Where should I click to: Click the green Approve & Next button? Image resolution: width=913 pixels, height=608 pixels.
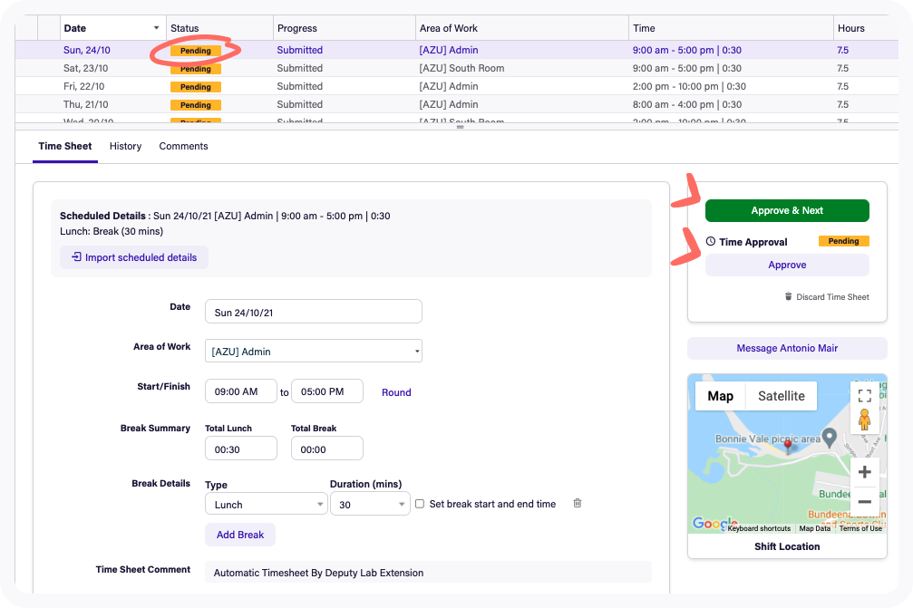[x=787, y=210]
